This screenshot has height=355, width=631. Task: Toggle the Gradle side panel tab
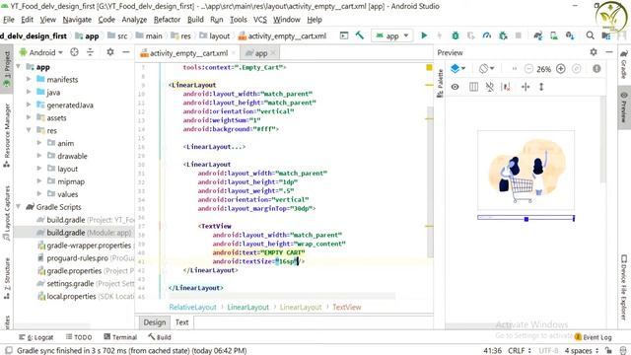pos(624,65)
